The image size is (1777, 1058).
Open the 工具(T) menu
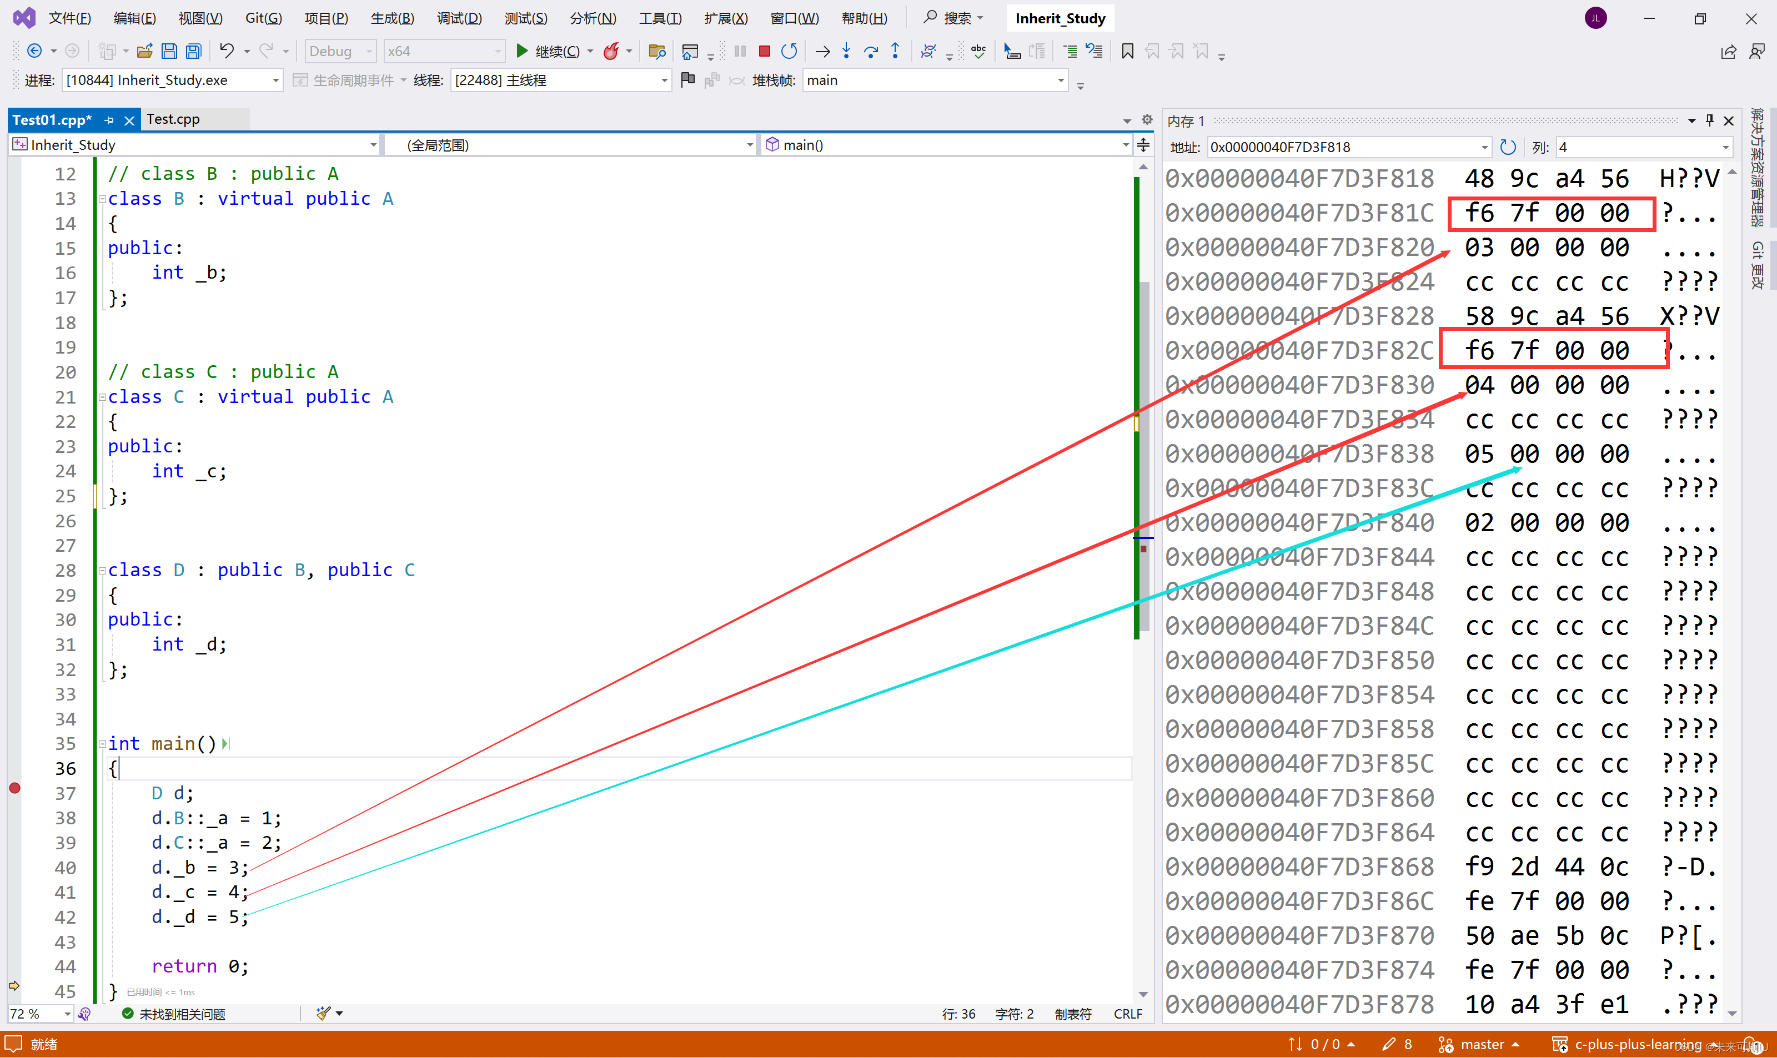(x=660, y=18)
